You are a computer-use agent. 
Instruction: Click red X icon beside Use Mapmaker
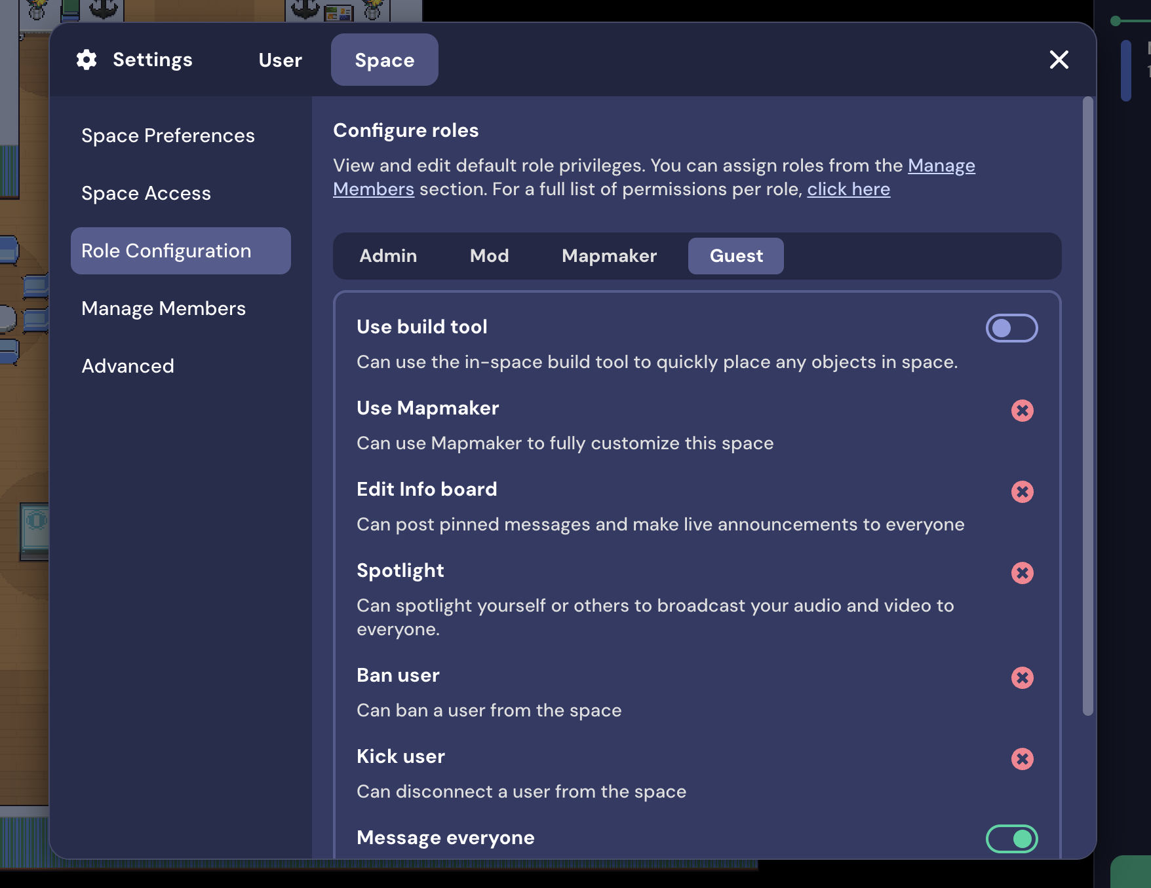click(x=1022, y=411)
